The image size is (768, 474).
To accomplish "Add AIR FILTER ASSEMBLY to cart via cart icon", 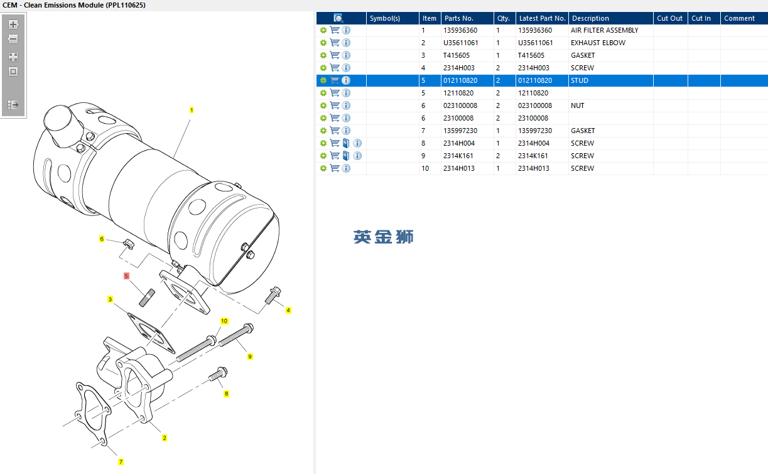I will 335,30.
